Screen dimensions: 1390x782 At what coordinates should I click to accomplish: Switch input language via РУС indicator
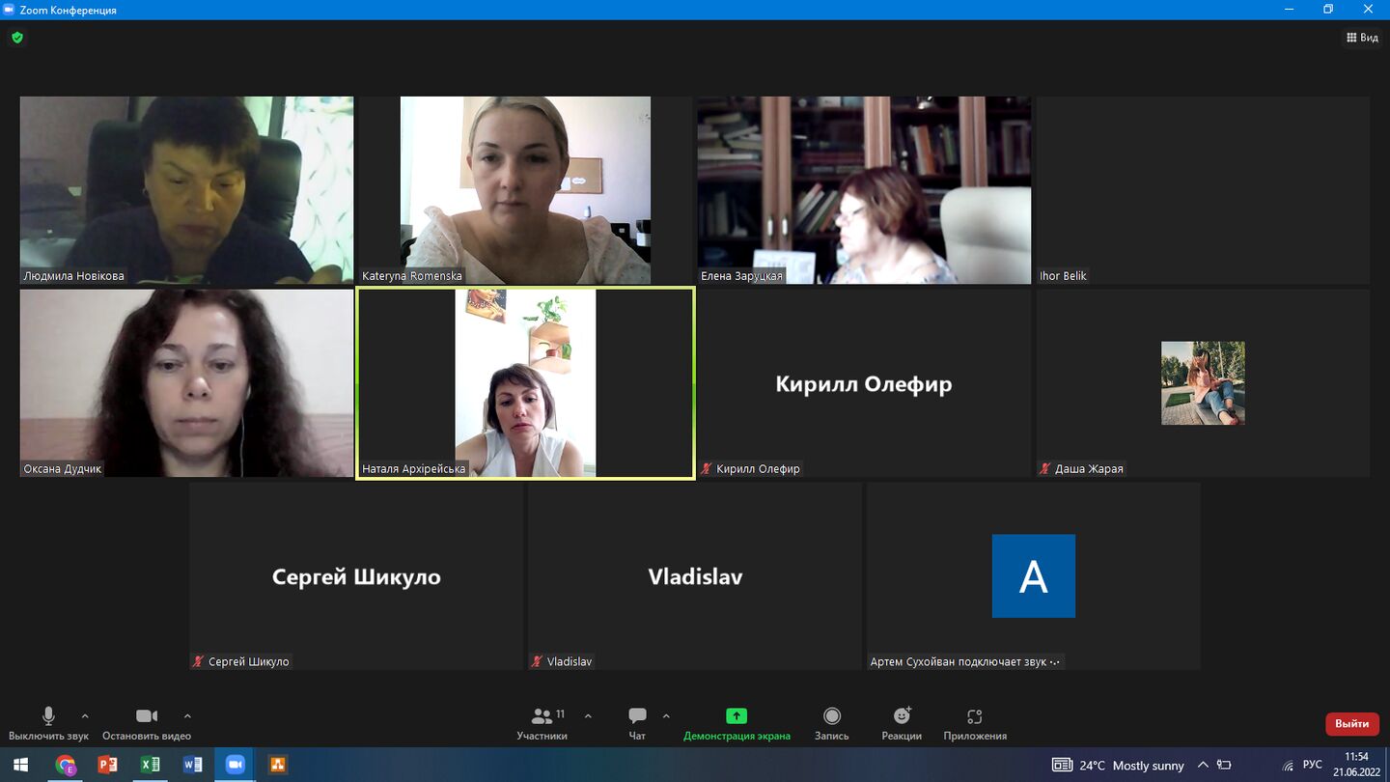(x=1313, y=765)
